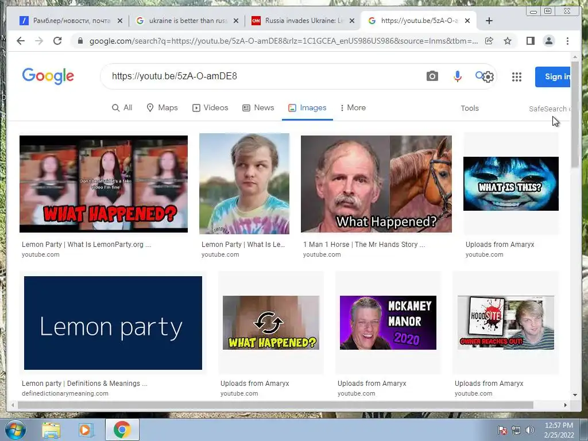
Task: Switch to 'ukraine is better than' tab
Action: pos(188,21)
